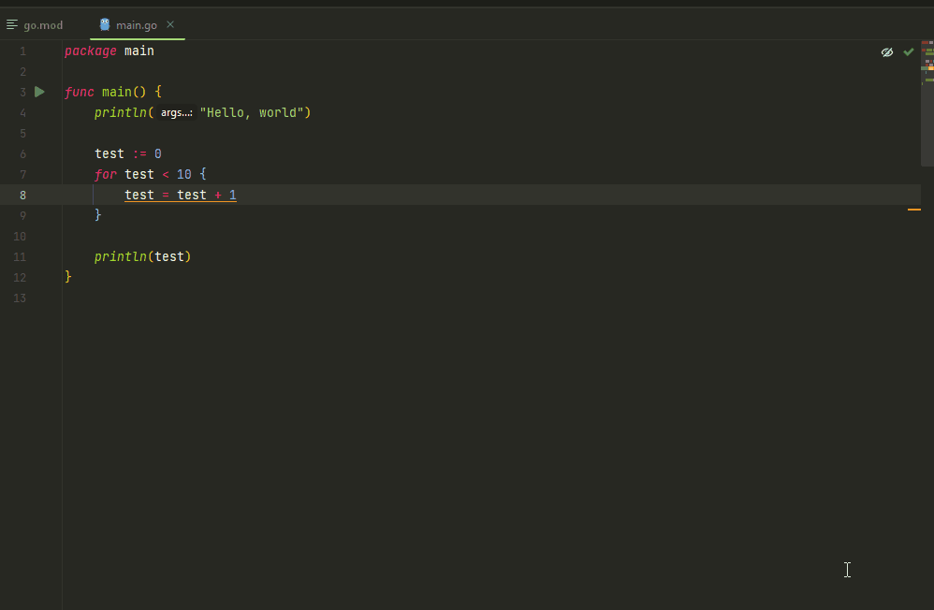Click line number 6 in gutter
The image size is (934, 610).
(22, 154)
